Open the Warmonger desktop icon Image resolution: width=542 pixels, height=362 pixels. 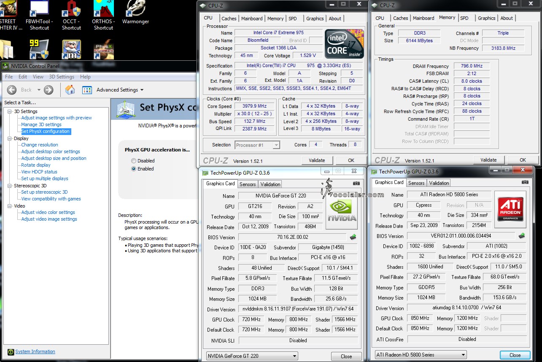135,13
